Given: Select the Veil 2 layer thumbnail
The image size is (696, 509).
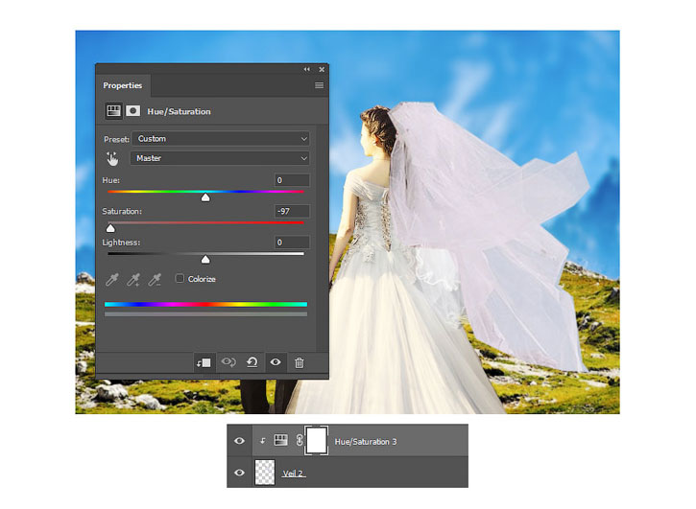Looking at the screenshot, I should (x=265, y=473).
